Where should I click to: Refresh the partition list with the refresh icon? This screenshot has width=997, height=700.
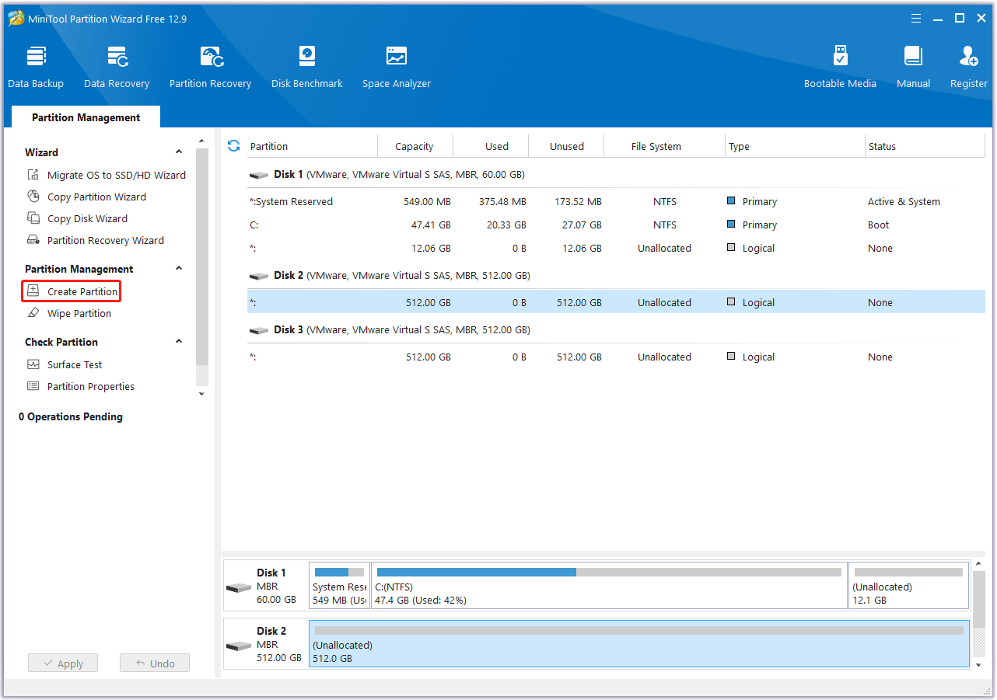click(x=233, y=145)
